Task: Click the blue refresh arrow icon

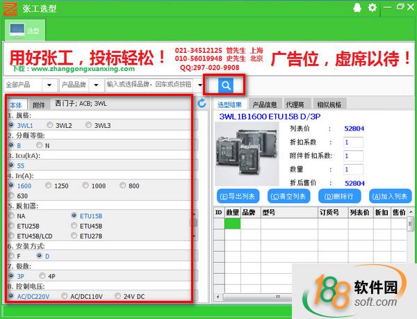Action: pyautogui.click(x=202, y=103)
